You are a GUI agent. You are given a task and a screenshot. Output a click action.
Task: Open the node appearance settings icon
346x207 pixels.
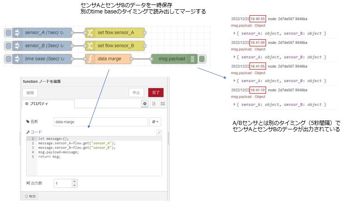163,103
